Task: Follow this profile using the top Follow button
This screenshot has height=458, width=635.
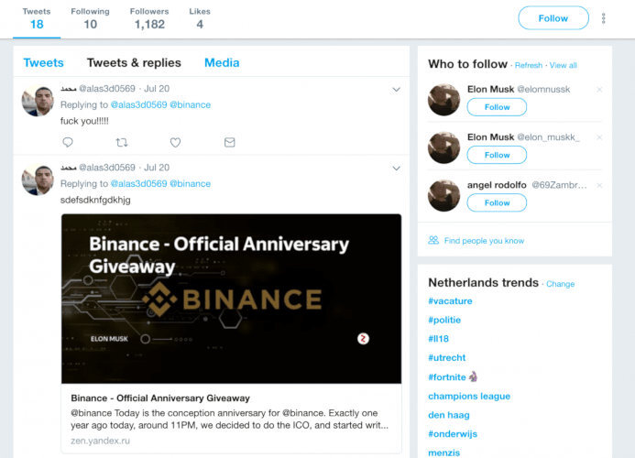Action: point(553,18)
